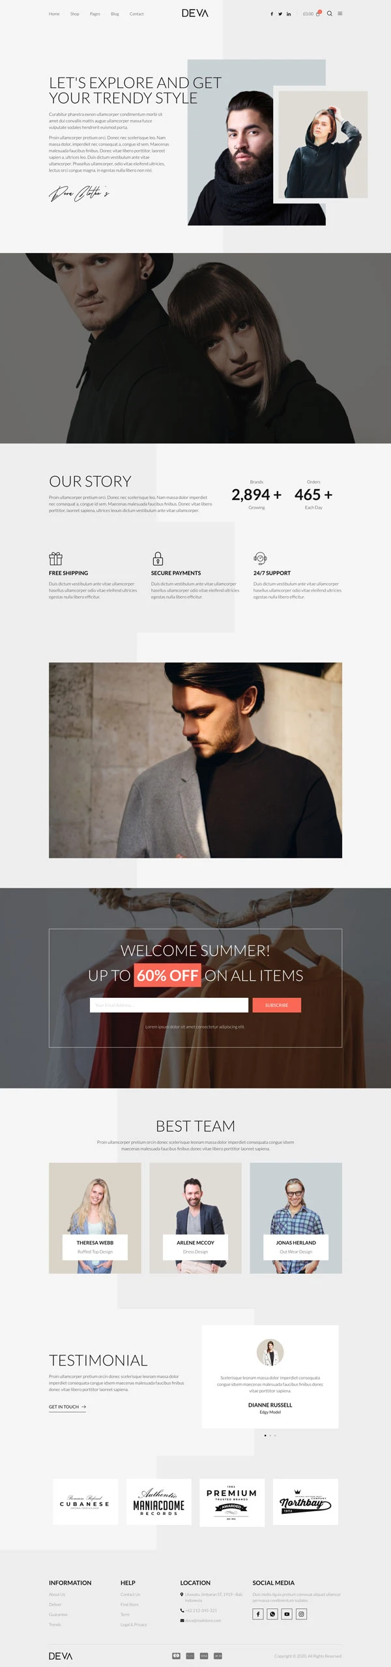Open the Twitter icon in the header
Viewport: 391px width, 1667px height.
[280, 14]
